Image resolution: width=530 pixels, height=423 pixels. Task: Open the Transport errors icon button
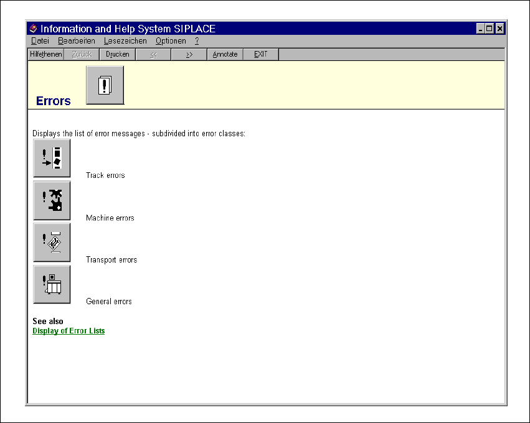coord(52,242)
